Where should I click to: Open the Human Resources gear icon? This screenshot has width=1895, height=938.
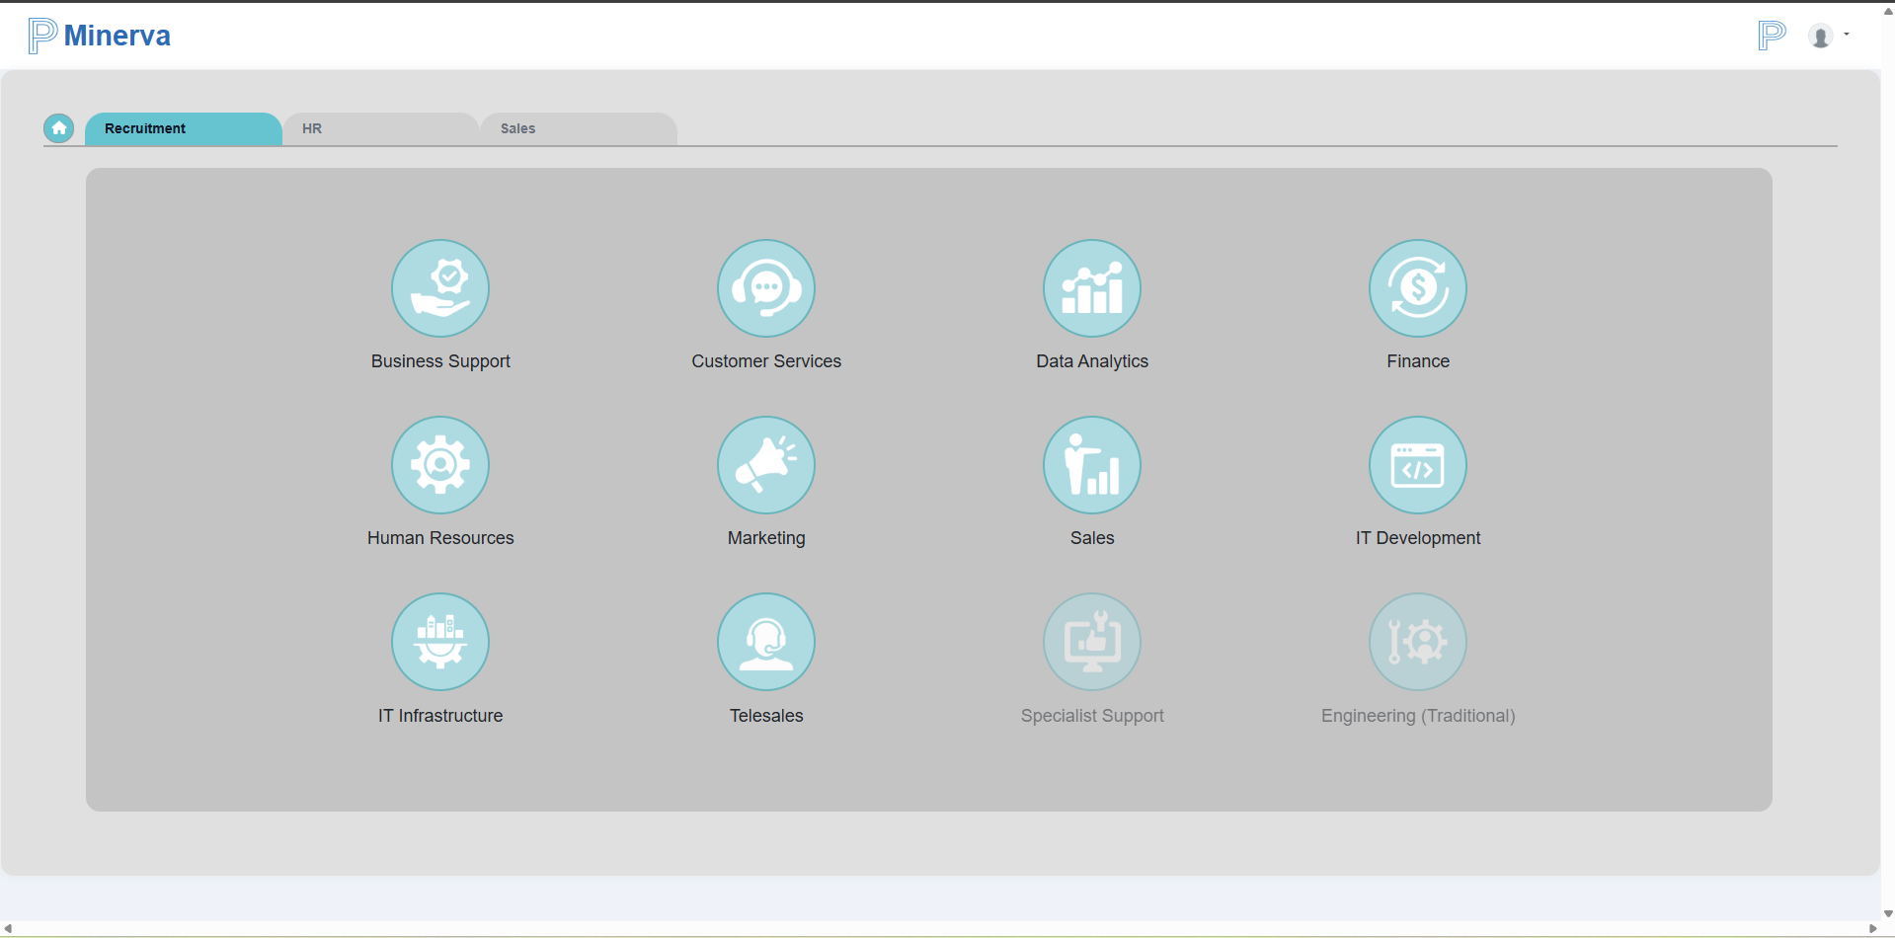(x=440, y=465)
